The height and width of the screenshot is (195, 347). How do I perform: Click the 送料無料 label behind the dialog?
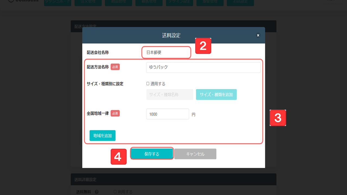coord(83,192)
